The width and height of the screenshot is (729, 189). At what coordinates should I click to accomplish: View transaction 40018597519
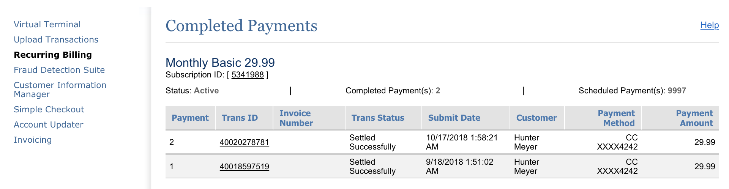(244, 167)
